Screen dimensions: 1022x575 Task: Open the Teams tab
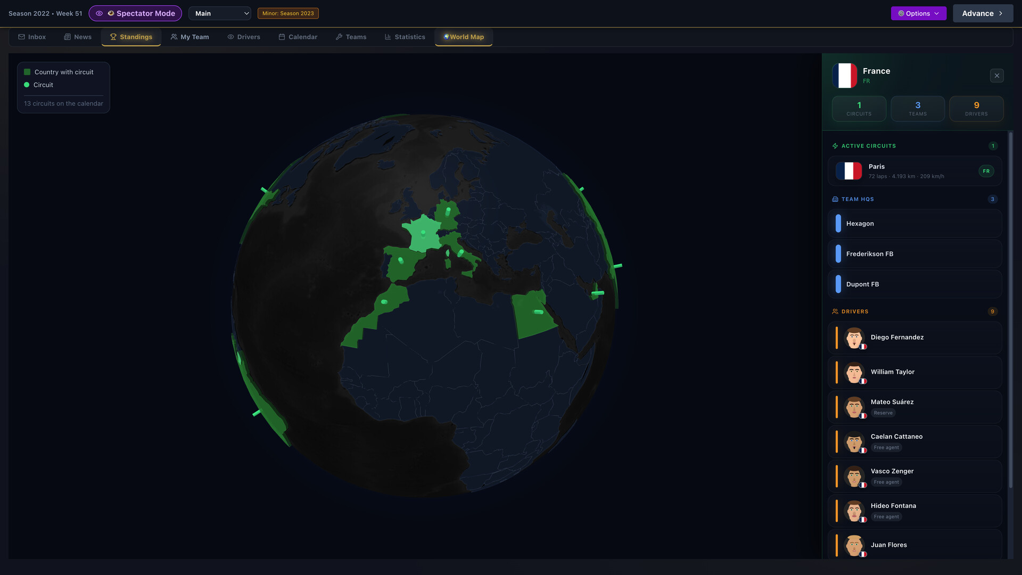click(x=351, y=37)
